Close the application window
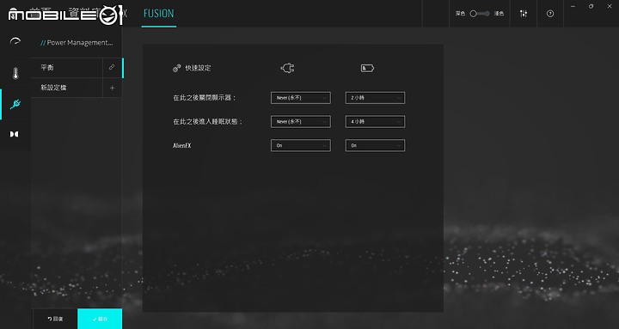Viewport: 619px width, 329px height. pos(610,6)
